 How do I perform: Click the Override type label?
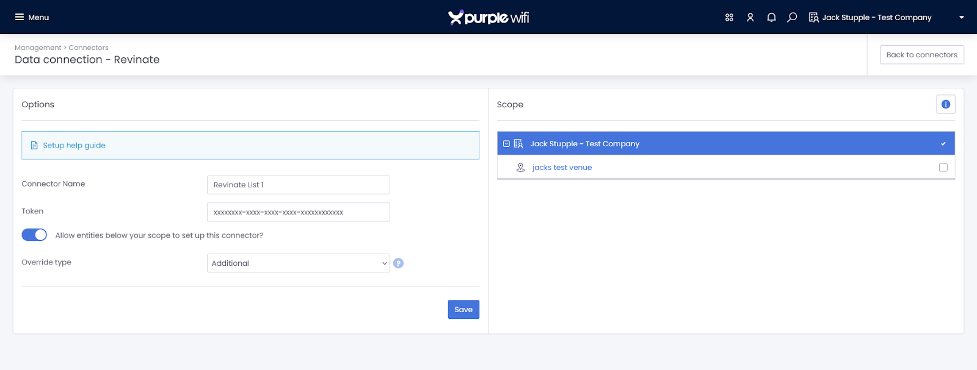pyautogui.click(x=46, y=263)
